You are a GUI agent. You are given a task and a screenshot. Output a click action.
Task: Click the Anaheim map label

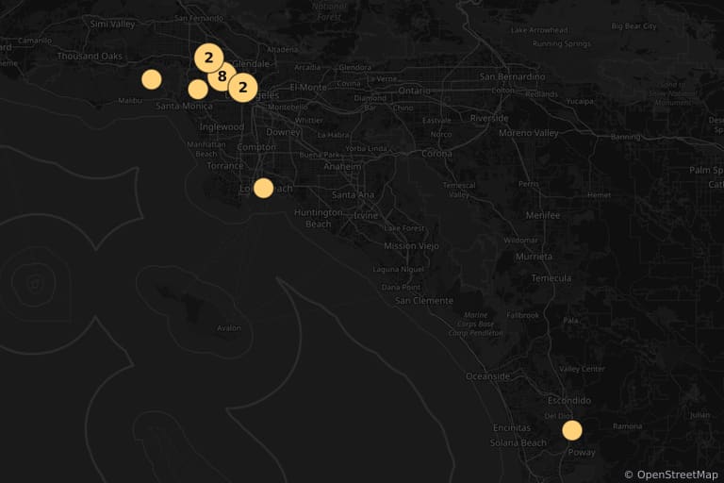click(x=342, y=166)
